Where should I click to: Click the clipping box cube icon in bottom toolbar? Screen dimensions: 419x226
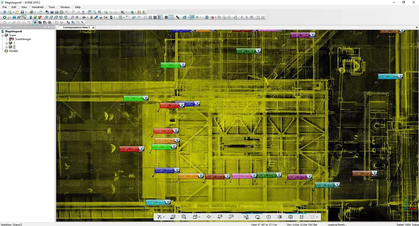tap(291, 217)
